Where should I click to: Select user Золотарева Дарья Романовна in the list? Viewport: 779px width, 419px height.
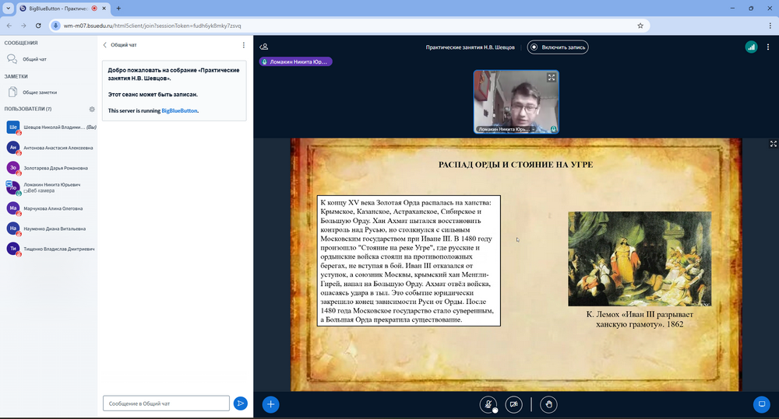tap(49, 167)
